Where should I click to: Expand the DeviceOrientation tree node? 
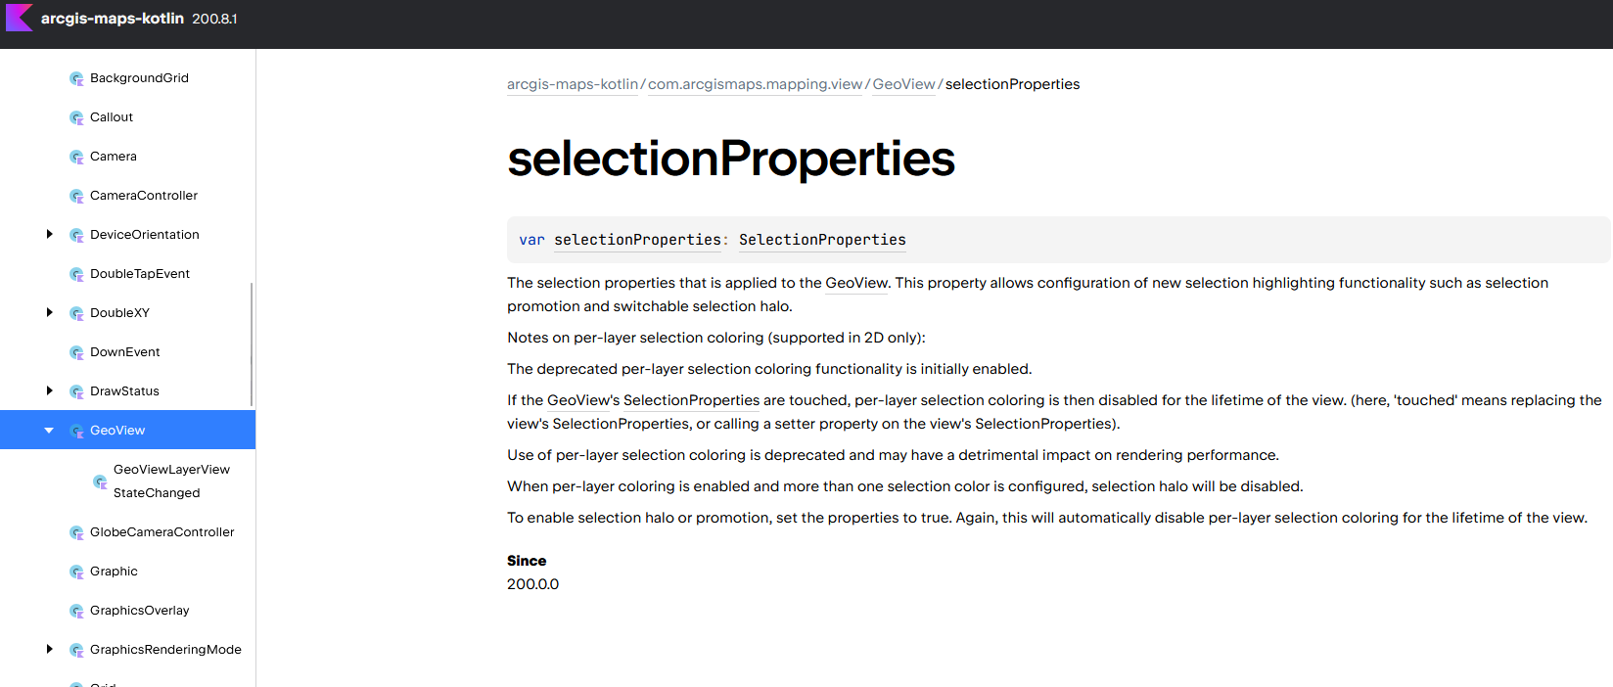coord(49,234)
